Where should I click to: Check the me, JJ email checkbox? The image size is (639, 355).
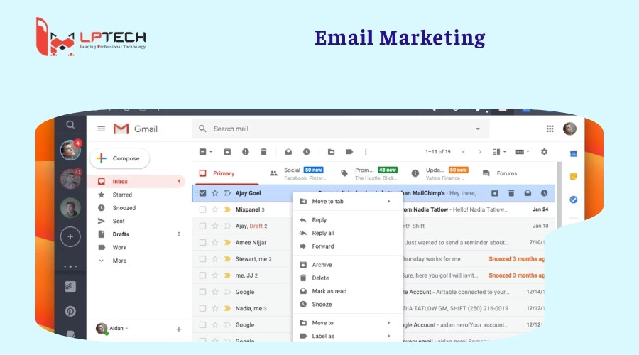pyautogui.click(x=202, y=275)
